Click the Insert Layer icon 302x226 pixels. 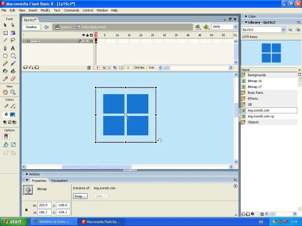click(x=25, y=67)
